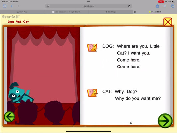This screenshot has height=133, width=177.
Task: Switch to the Google Search tab
Action: coord(66,12)
